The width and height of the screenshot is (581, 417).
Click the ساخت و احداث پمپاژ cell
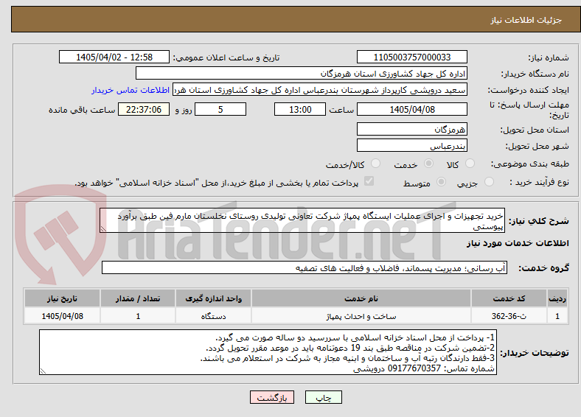(361, 316)
